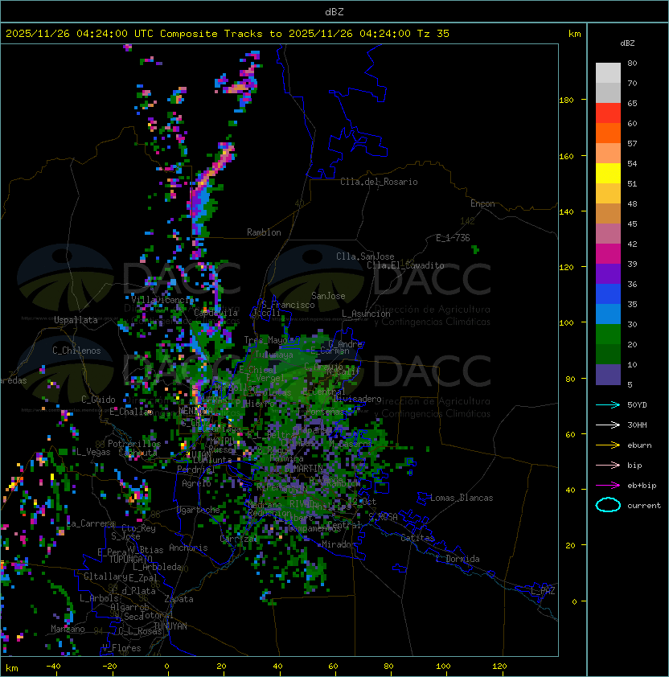Click the 'Tz 35' value in header
669x677 pixels.
433,34
